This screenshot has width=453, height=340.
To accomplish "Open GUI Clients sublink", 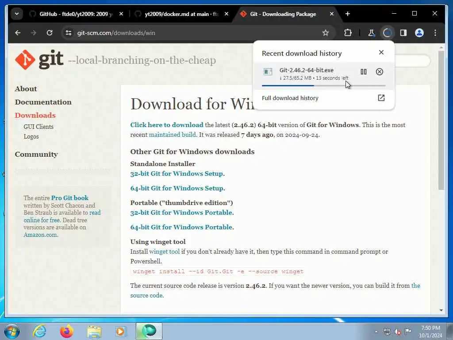I will pyautogui.click(x=38, y=127).
